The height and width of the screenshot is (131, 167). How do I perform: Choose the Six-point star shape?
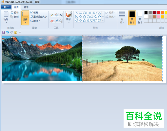[x=88, y=20]
